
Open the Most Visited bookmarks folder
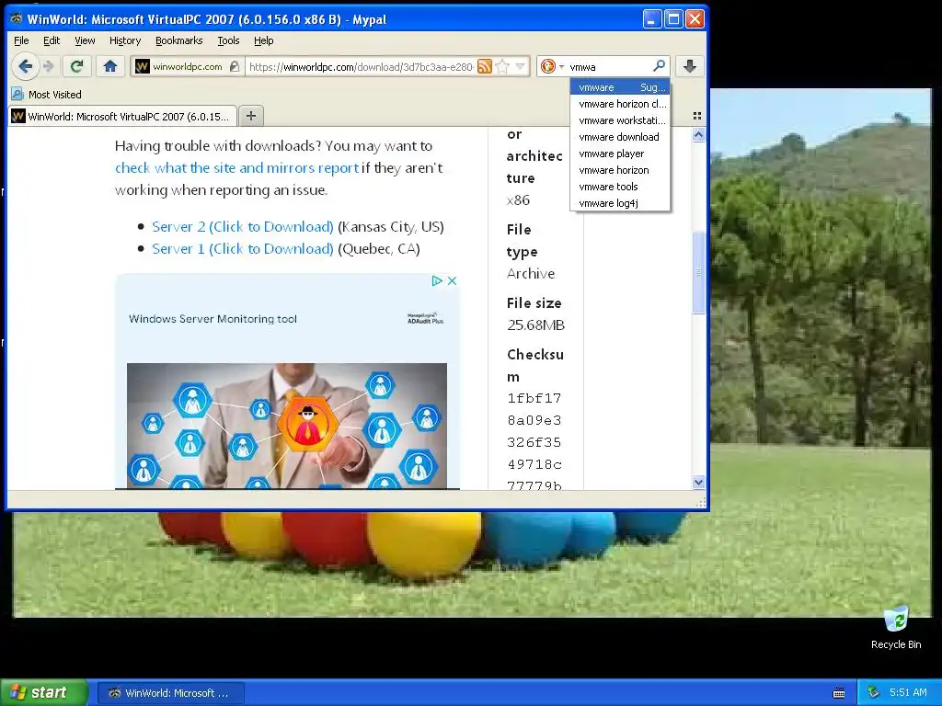tap(46, 95)
